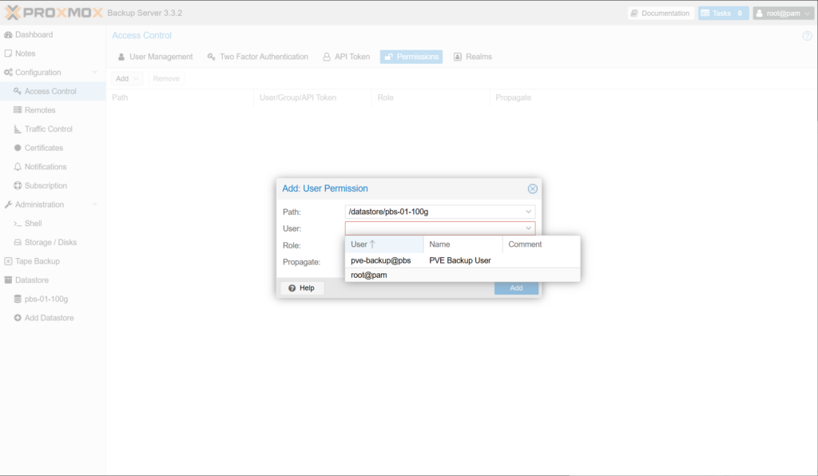Select the pbs-01-100g datastore
The width and height of the screenshot is (818, 476).
click(46, 299)
